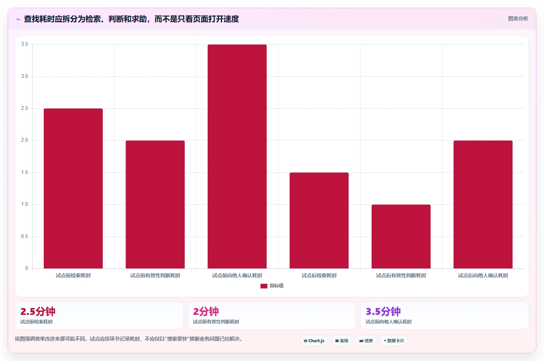
Task: Click the footer note beginning 该图强调效率改进
Action: 129,339
